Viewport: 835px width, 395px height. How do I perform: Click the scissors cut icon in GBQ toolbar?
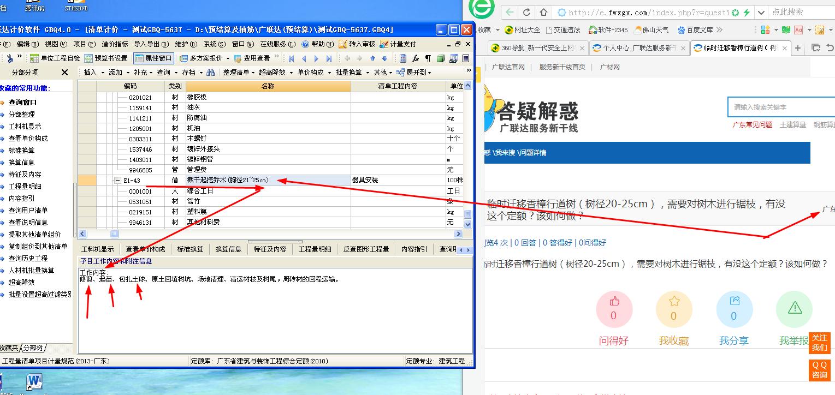(x=10, y=58)
